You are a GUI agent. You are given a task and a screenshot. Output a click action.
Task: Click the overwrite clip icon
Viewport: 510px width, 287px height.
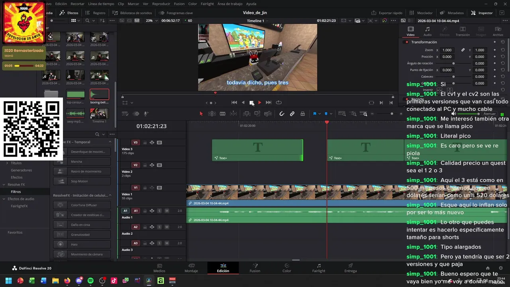point(257,114)
